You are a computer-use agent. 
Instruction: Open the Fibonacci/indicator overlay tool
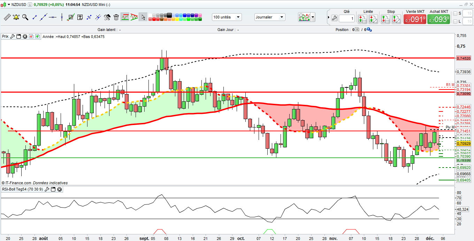point(71,17)
